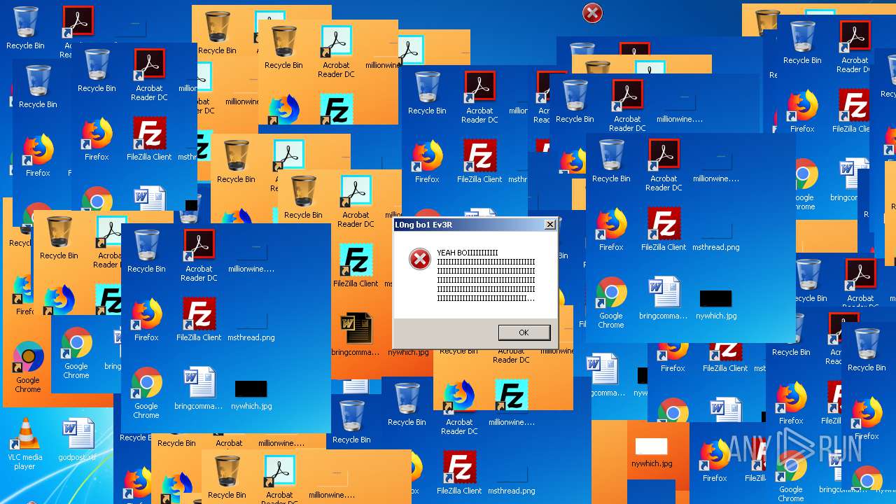Open Recycle Bin in the desktop copy right of the dialog

click(611, 161)
